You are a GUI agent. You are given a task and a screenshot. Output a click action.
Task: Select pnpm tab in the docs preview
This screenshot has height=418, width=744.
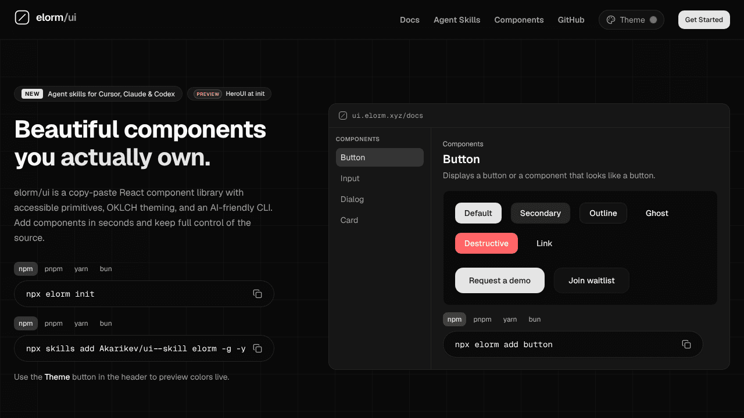[x=482, y=319]
